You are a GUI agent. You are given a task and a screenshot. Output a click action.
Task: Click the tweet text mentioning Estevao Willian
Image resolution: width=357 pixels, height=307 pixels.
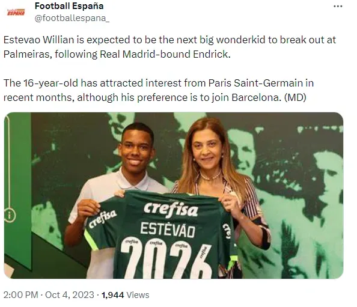click(169, 47)
